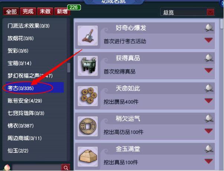This screenshot has width=224, height=171.
Task: Expand the 获得真品 achievement details arrow
Action: (x=208, y=70)
